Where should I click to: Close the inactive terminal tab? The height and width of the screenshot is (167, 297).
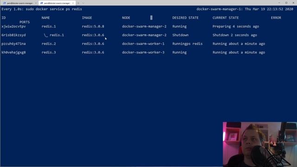36,3
